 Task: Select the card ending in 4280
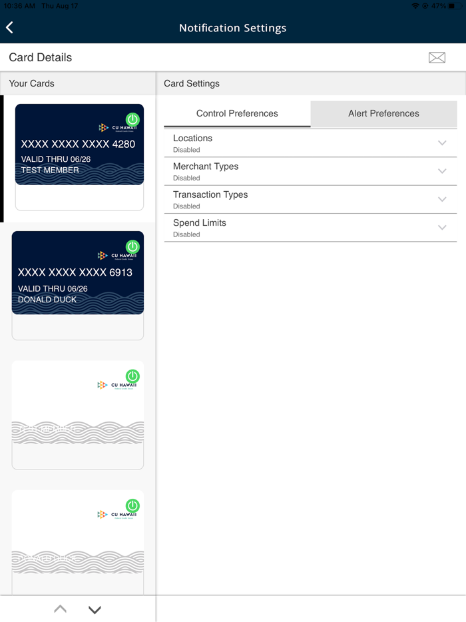point(79,157)
